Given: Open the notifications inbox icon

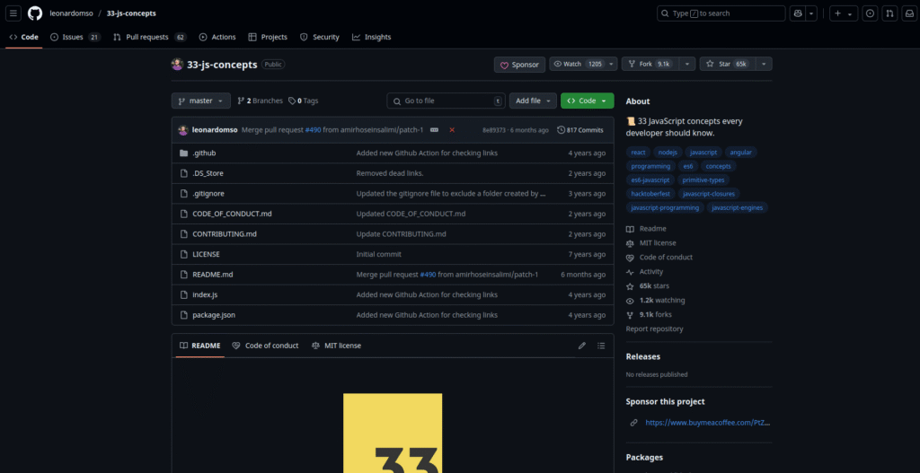Looking at the screenshot, I should [x=908, y=13].
